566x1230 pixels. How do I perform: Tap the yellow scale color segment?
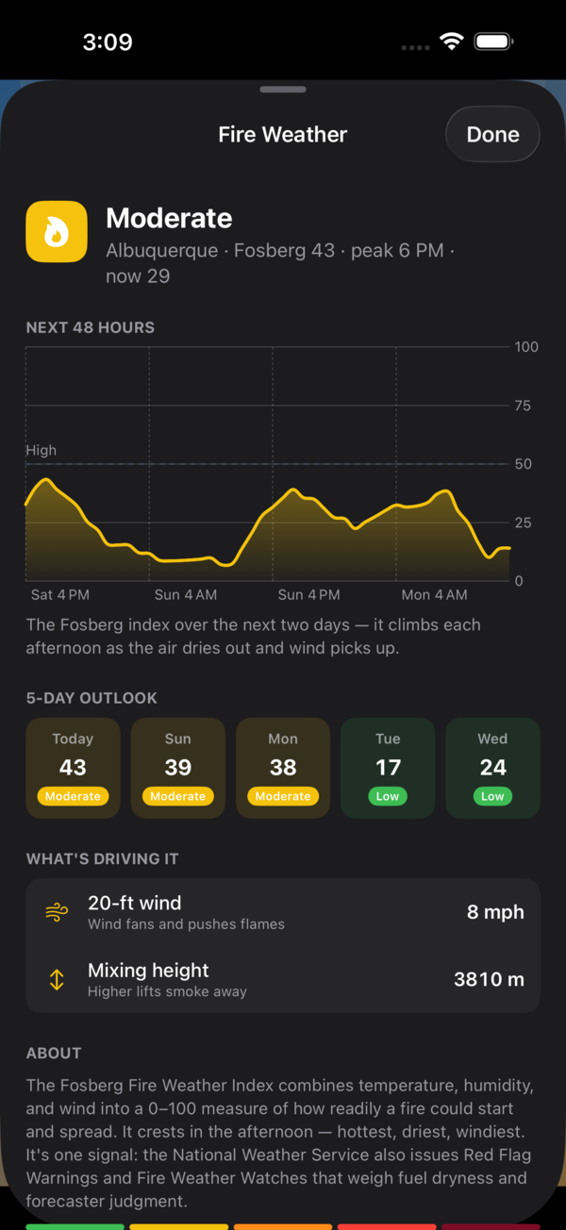coord(178,1226)
